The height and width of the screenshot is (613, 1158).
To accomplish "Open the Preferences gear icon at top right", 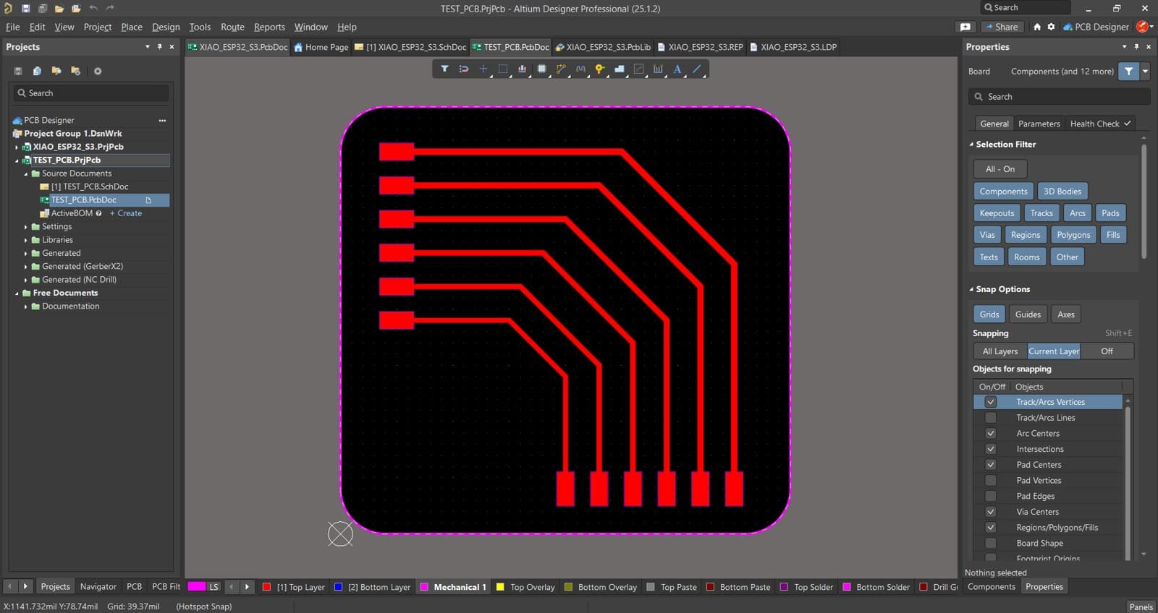I will pyautogui.click(x=1051, y=27).
